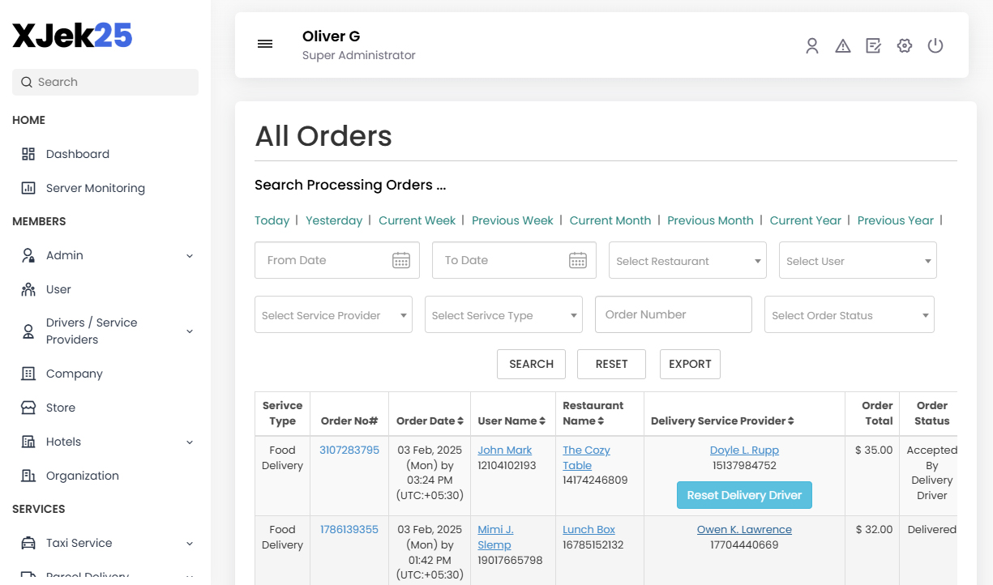Screen dimensions: 993x585
Task: Open the Dashboard icon in sidebar
Action: point(28,153)
